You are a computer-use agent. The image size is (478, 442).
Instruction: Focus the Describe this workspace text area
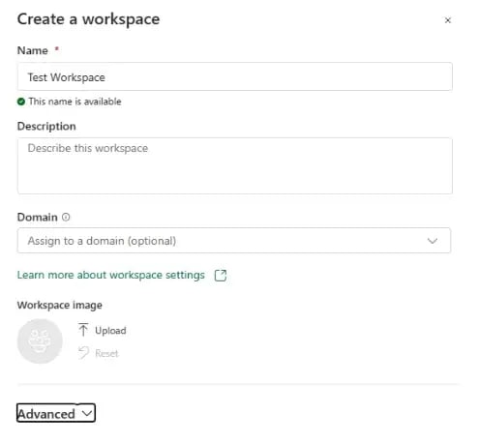coord(235,165)
